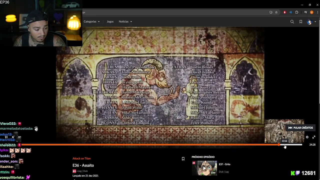Expand the Categorias dropdown menu
The width and height of the screenshot is (320, 180).
pyautogui.click(x=91, y=21)
